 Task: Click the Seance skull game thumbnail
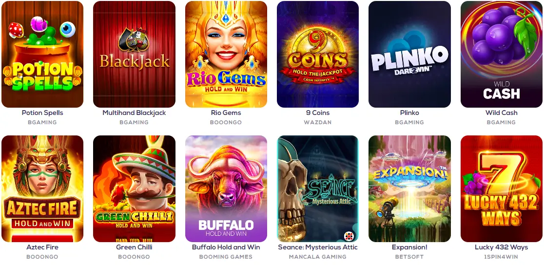tap(317, 189)
